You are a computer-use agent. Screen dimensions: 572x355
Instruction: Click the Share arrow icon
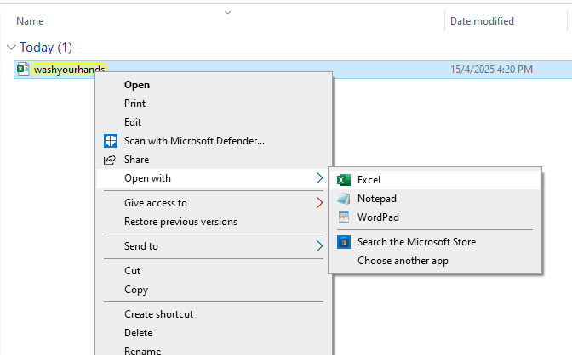[110, 160]
